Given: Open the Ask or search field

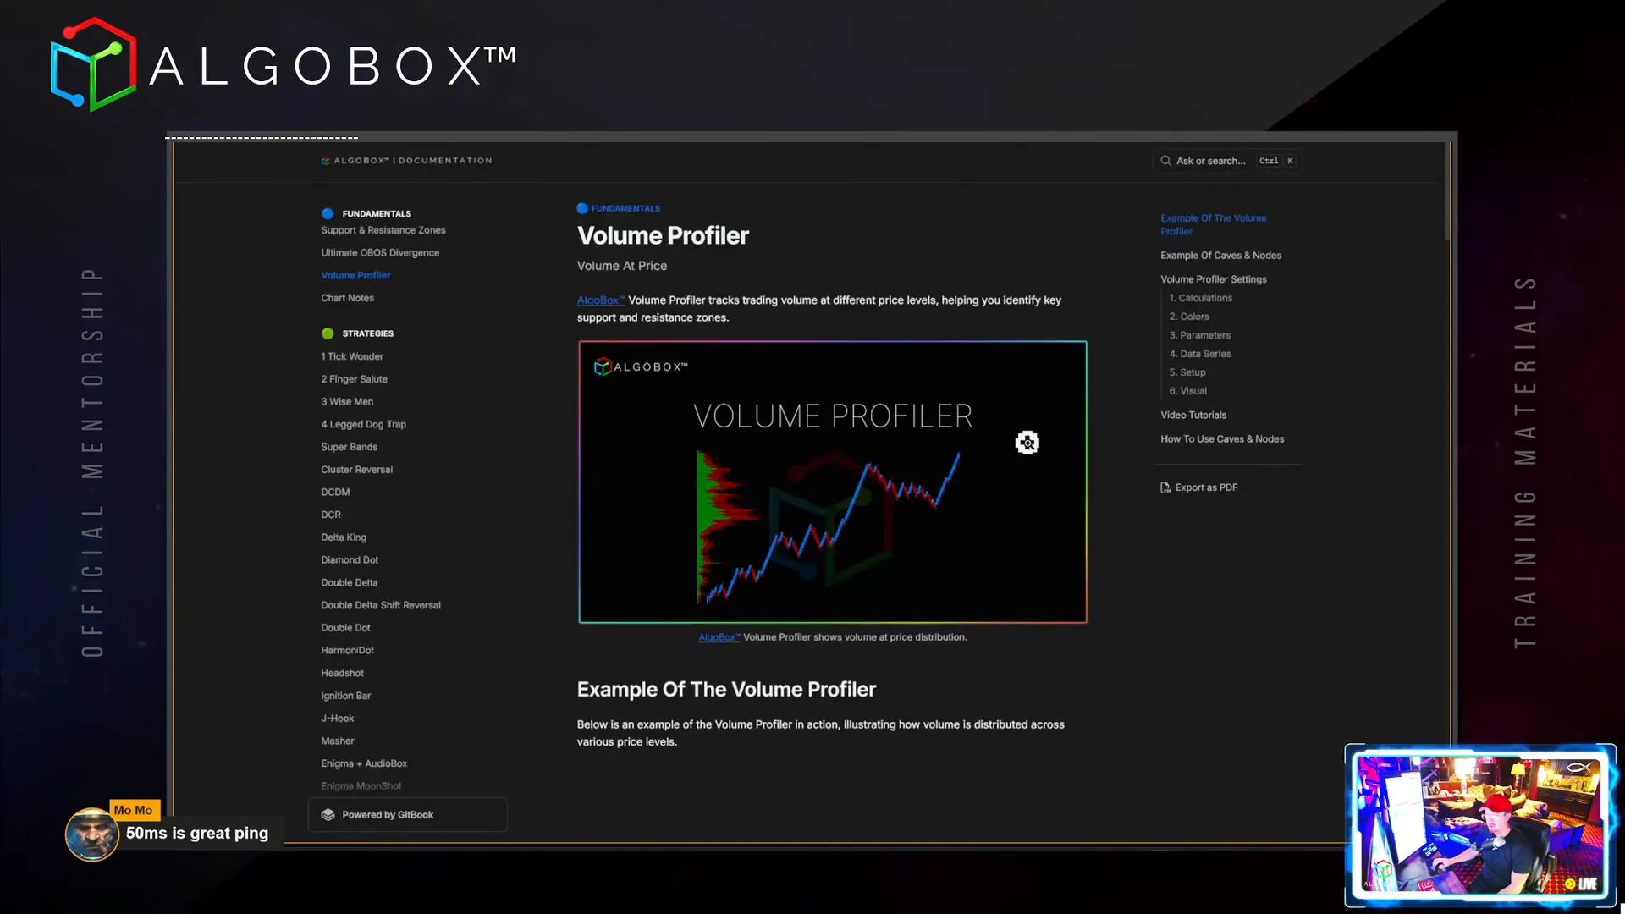Looking at the screenshot, I should 1226,161.
